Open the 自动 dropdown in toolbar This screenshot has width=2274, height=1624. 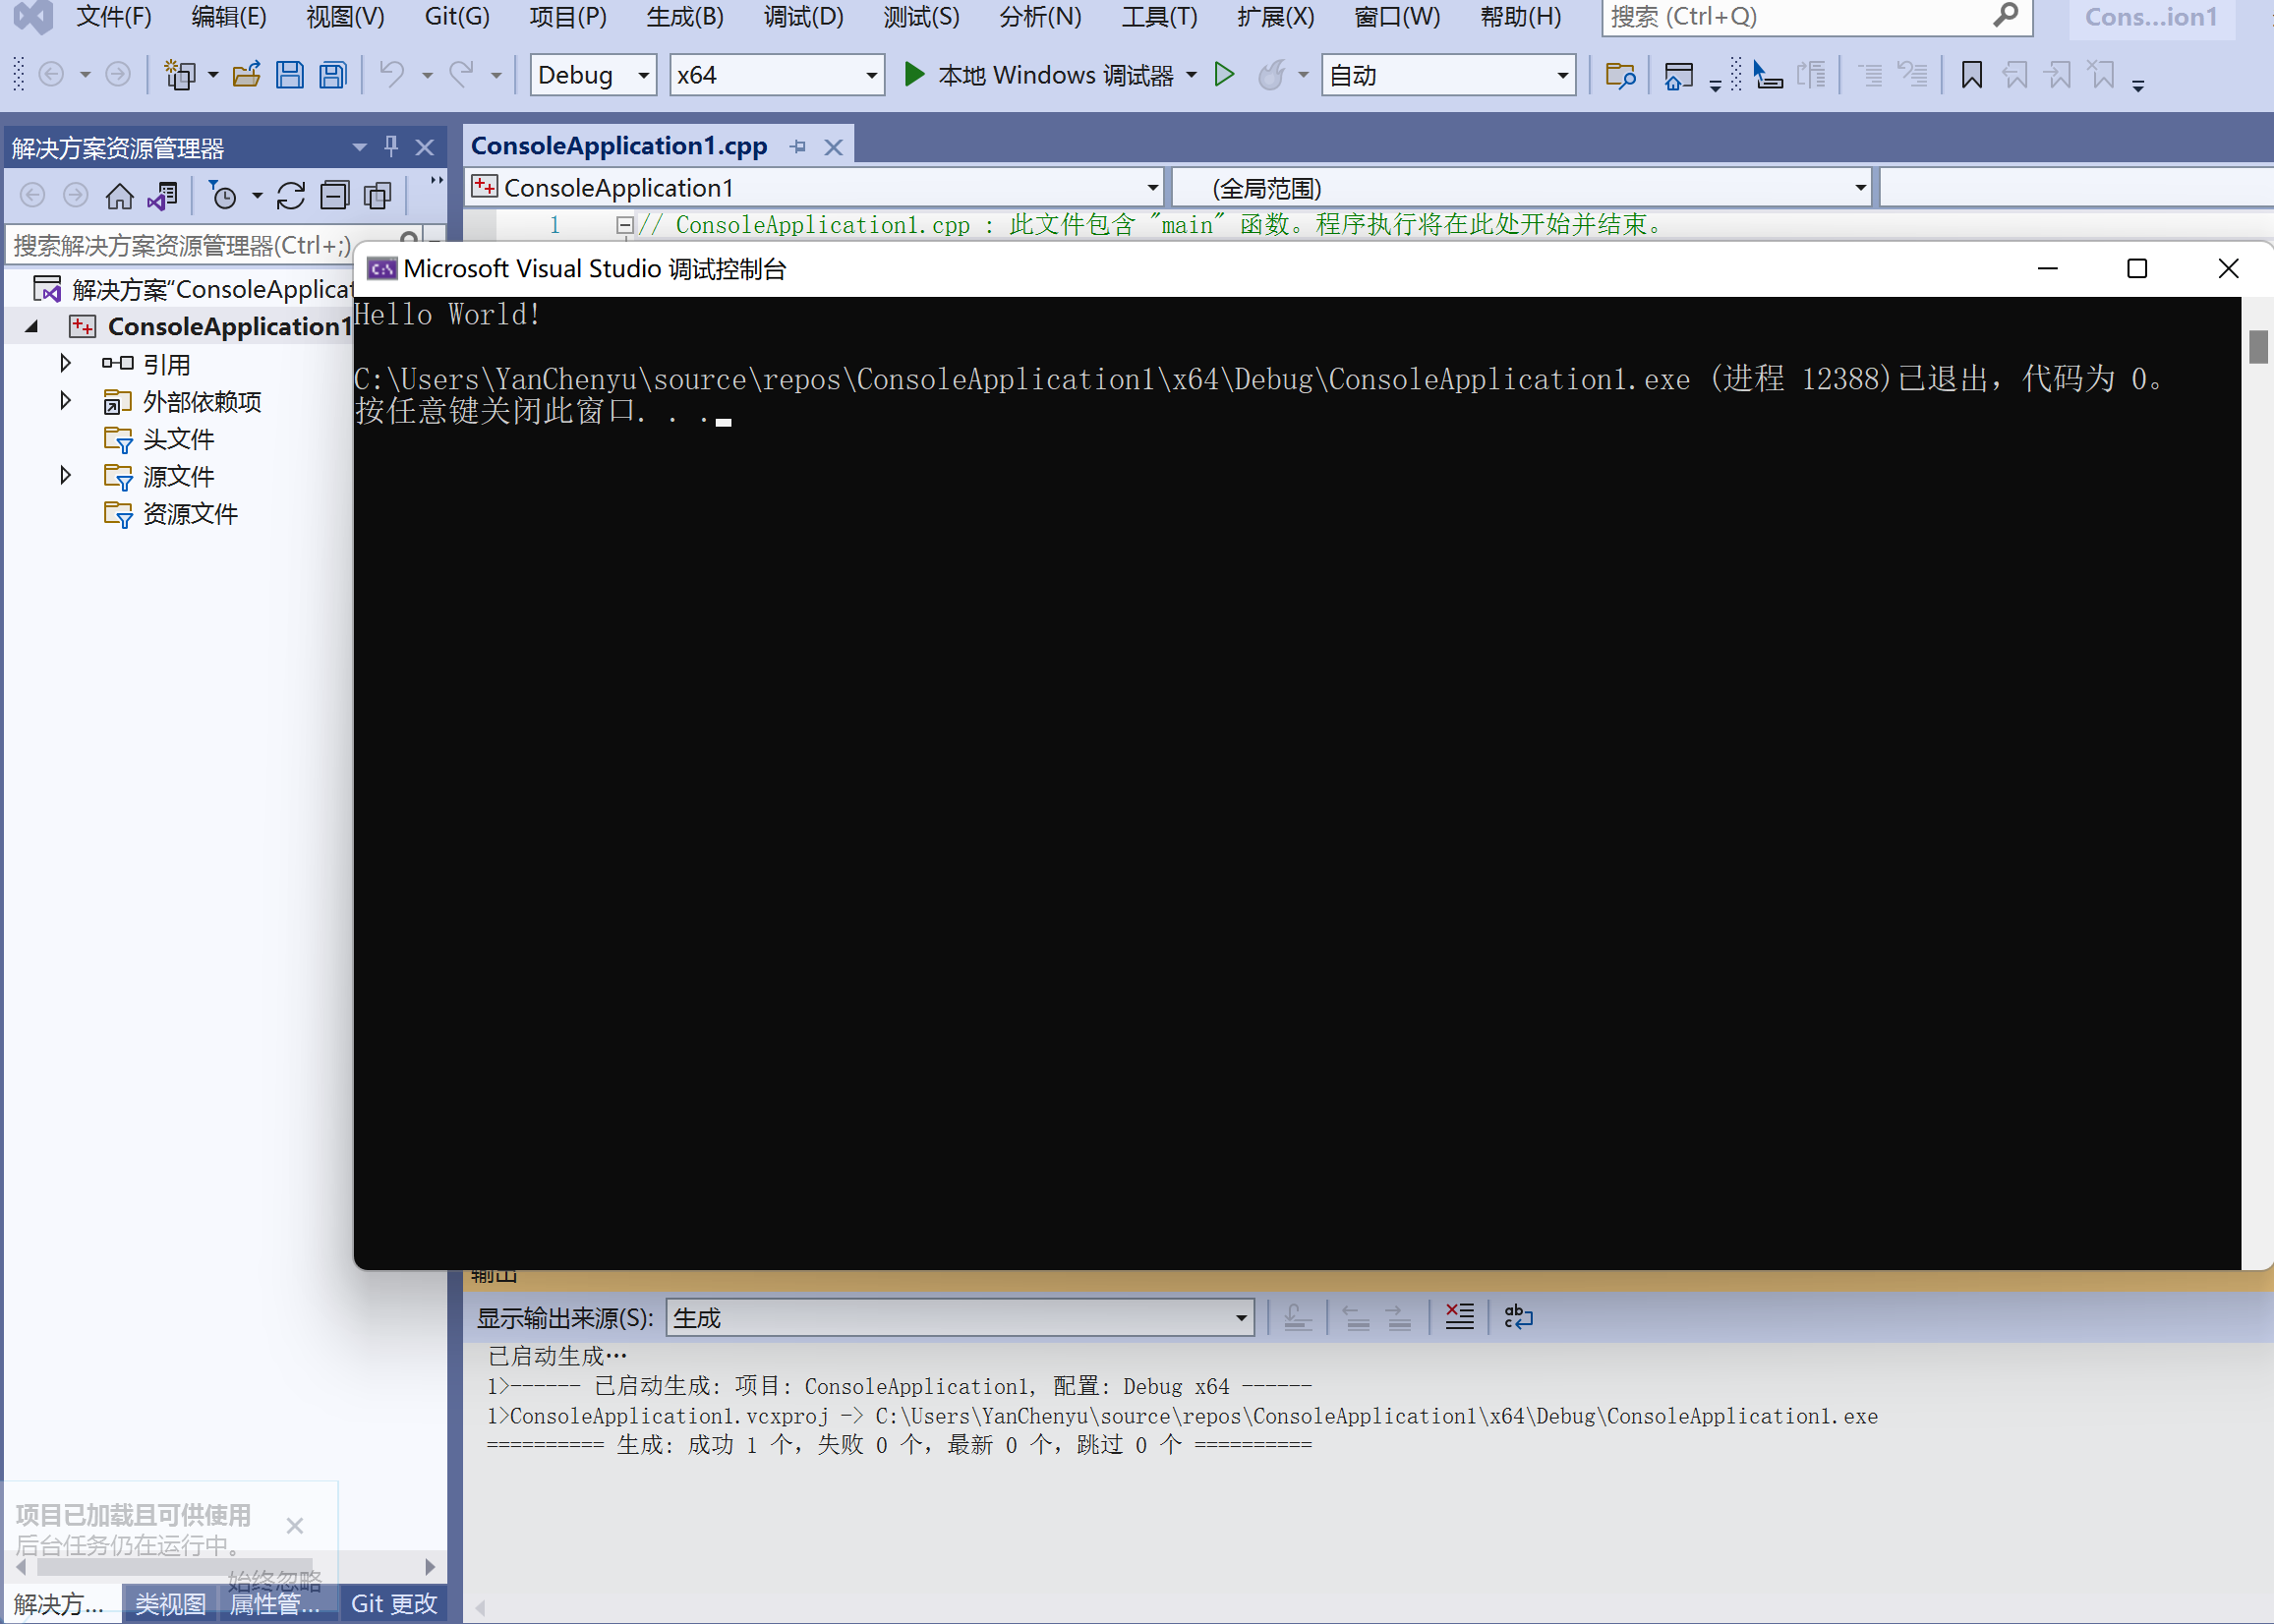(1448, 75)
